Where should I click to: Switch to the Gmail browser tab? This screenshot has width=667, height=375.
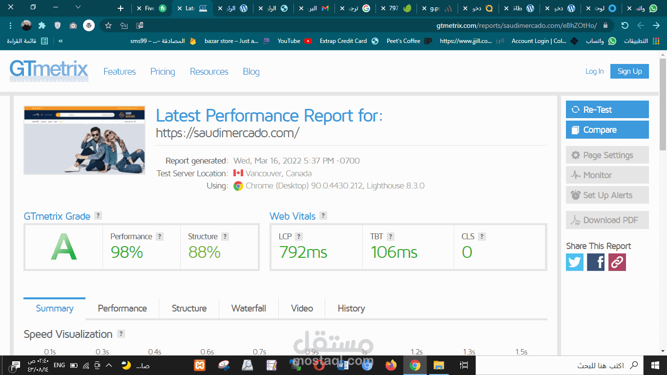tap(314, 8)
